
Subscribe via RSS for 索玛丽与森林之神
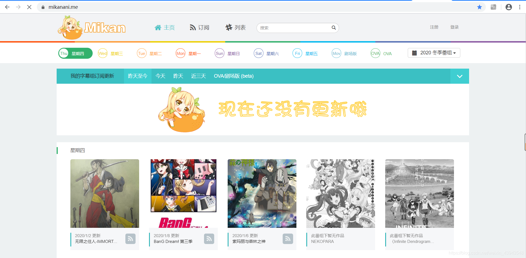click(x=288, y=239)
